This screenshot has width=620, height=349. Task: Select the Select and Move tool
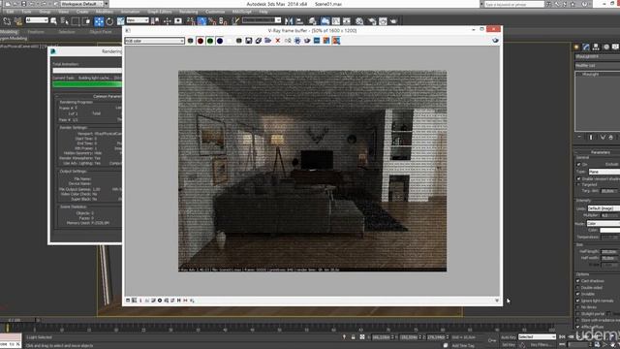pyautogui.click(x=99, y=21)
